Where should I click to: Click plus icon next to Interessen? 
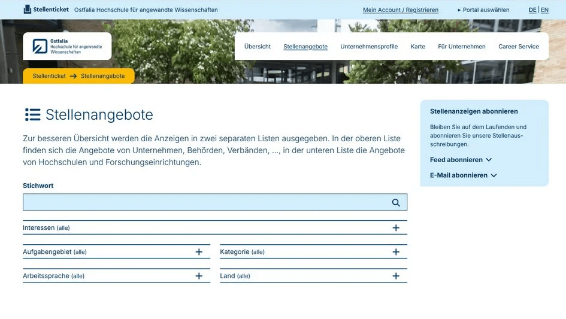coord(395,228)
